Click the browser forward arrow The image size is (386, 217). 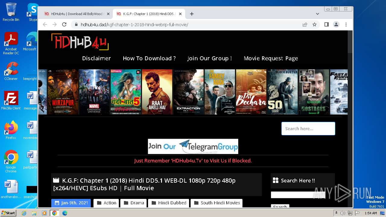pyautogui.click(x=55, y=25)
